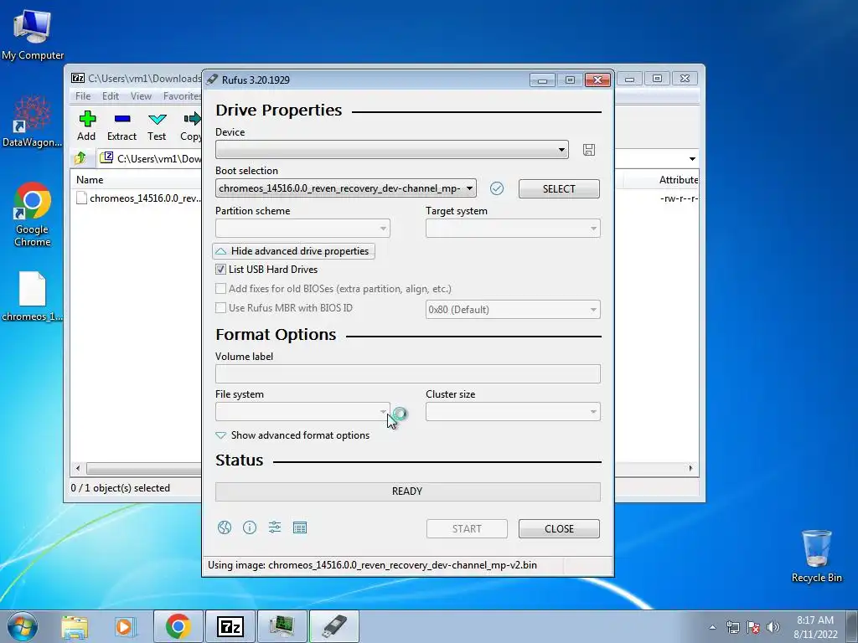
Task: Toggle Use Rufus MBR with BIOS ID
Action: 220,308
